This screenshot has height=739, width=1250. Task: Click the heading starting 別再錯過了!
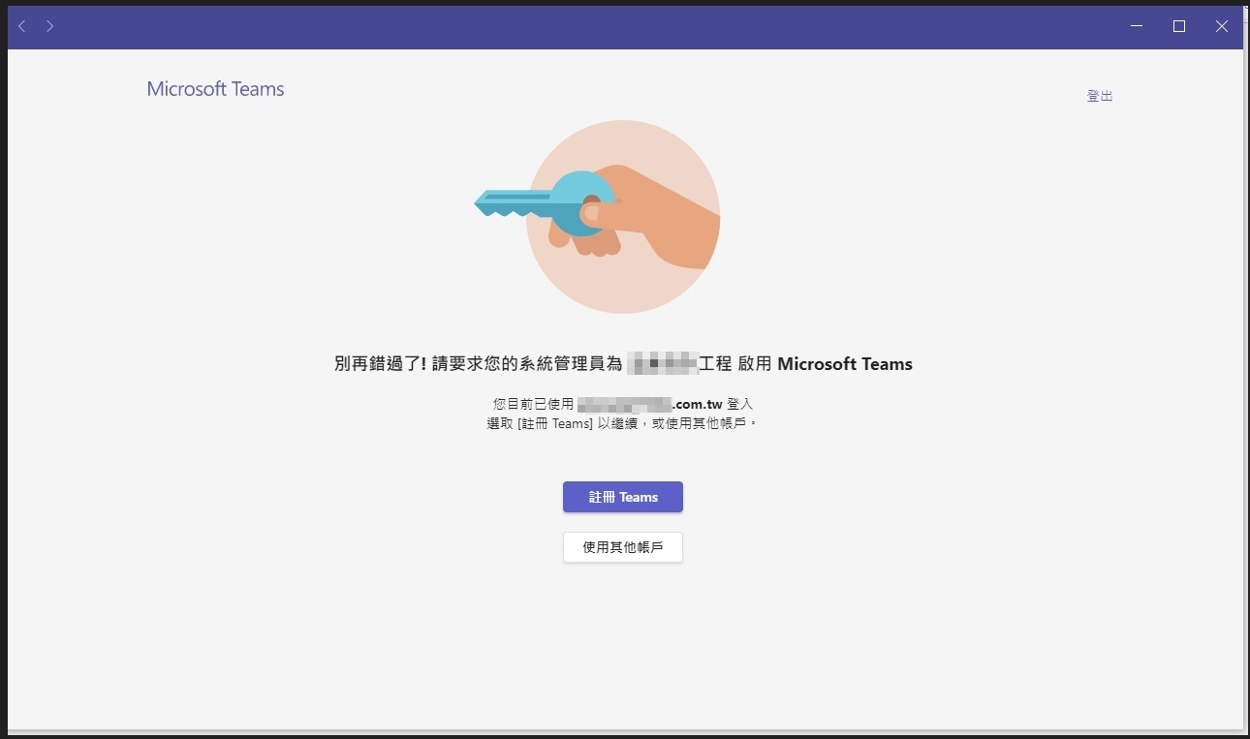pos(623,364)
